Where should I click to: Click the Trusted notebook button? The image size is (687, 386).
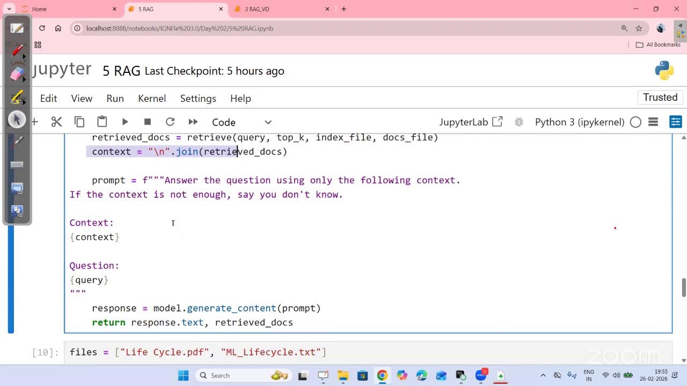point(660,98)
